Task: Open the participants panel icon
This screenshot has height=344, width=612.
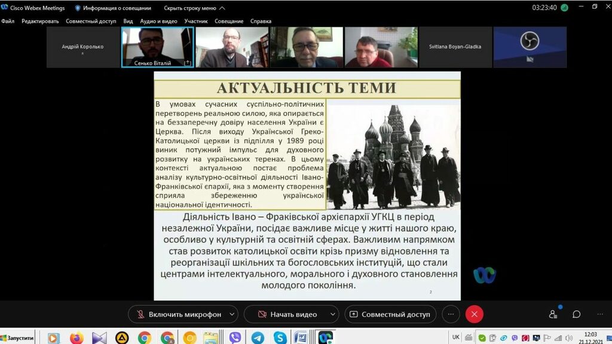Action: [553, 314]
